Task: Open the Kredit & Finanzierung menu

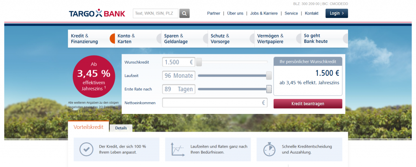Action: pyautogui.click(x=91, y=39)
